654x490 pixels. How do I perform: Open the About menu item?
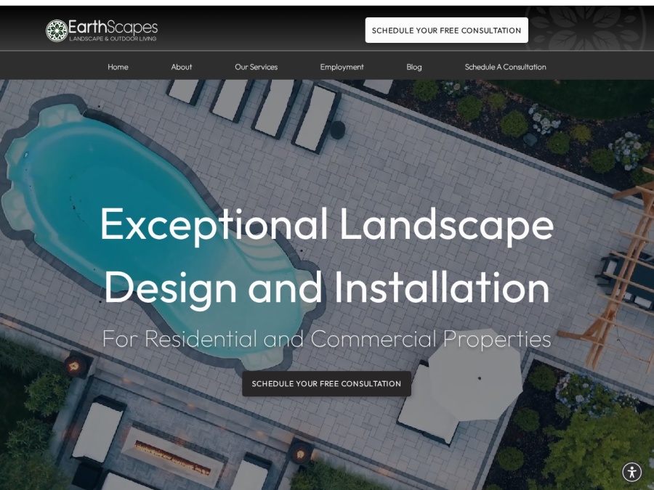pos(182,67)
